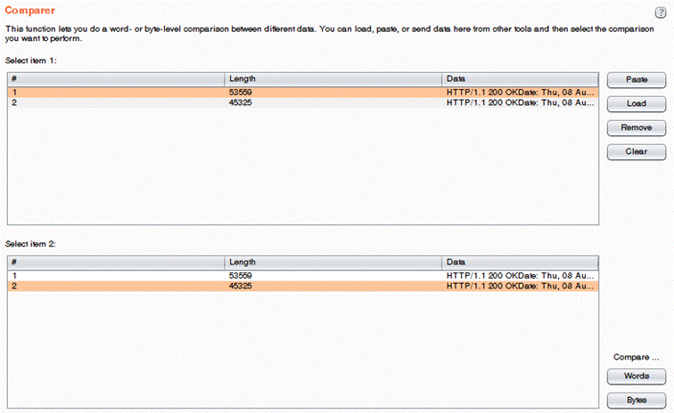
Task: Sort item 2 list by Length column header
Action: [x=333, y=263]
